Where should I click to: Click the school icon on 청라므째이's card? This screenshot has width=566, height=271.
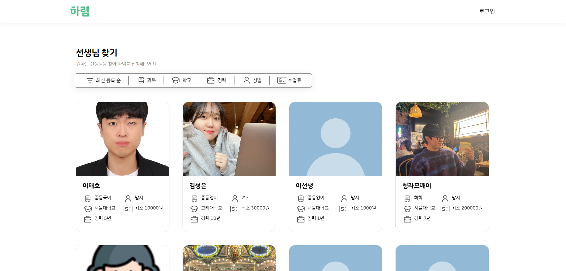(x=407, y=209)
